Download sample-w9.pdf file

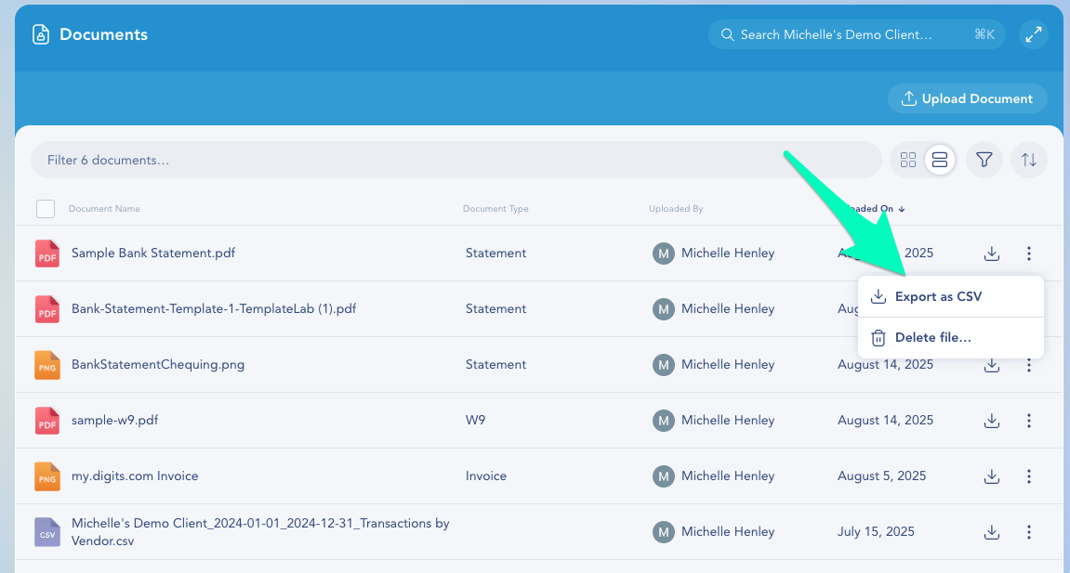click(992, 421)
